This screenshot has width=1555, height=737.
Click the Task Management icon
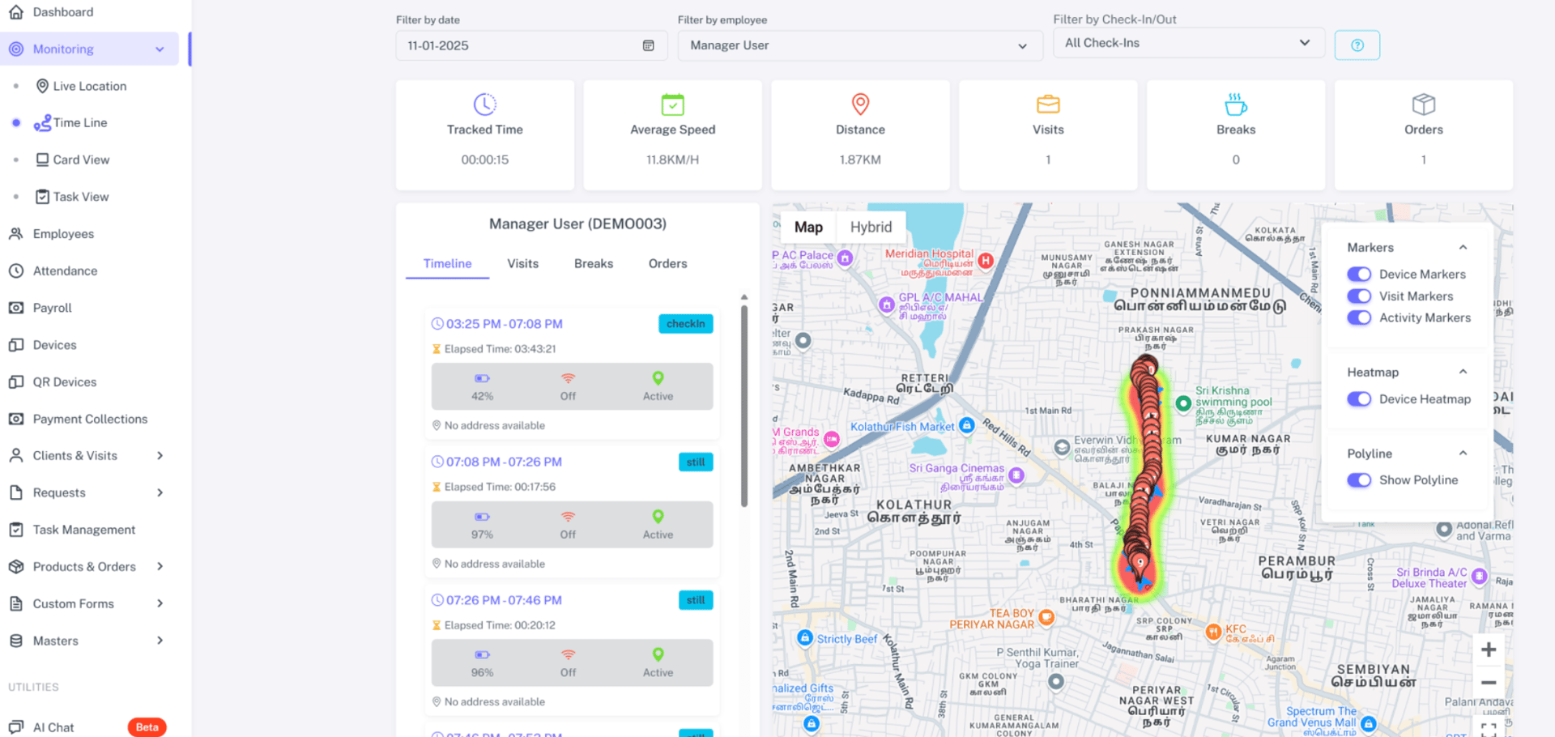pos(16,530)
